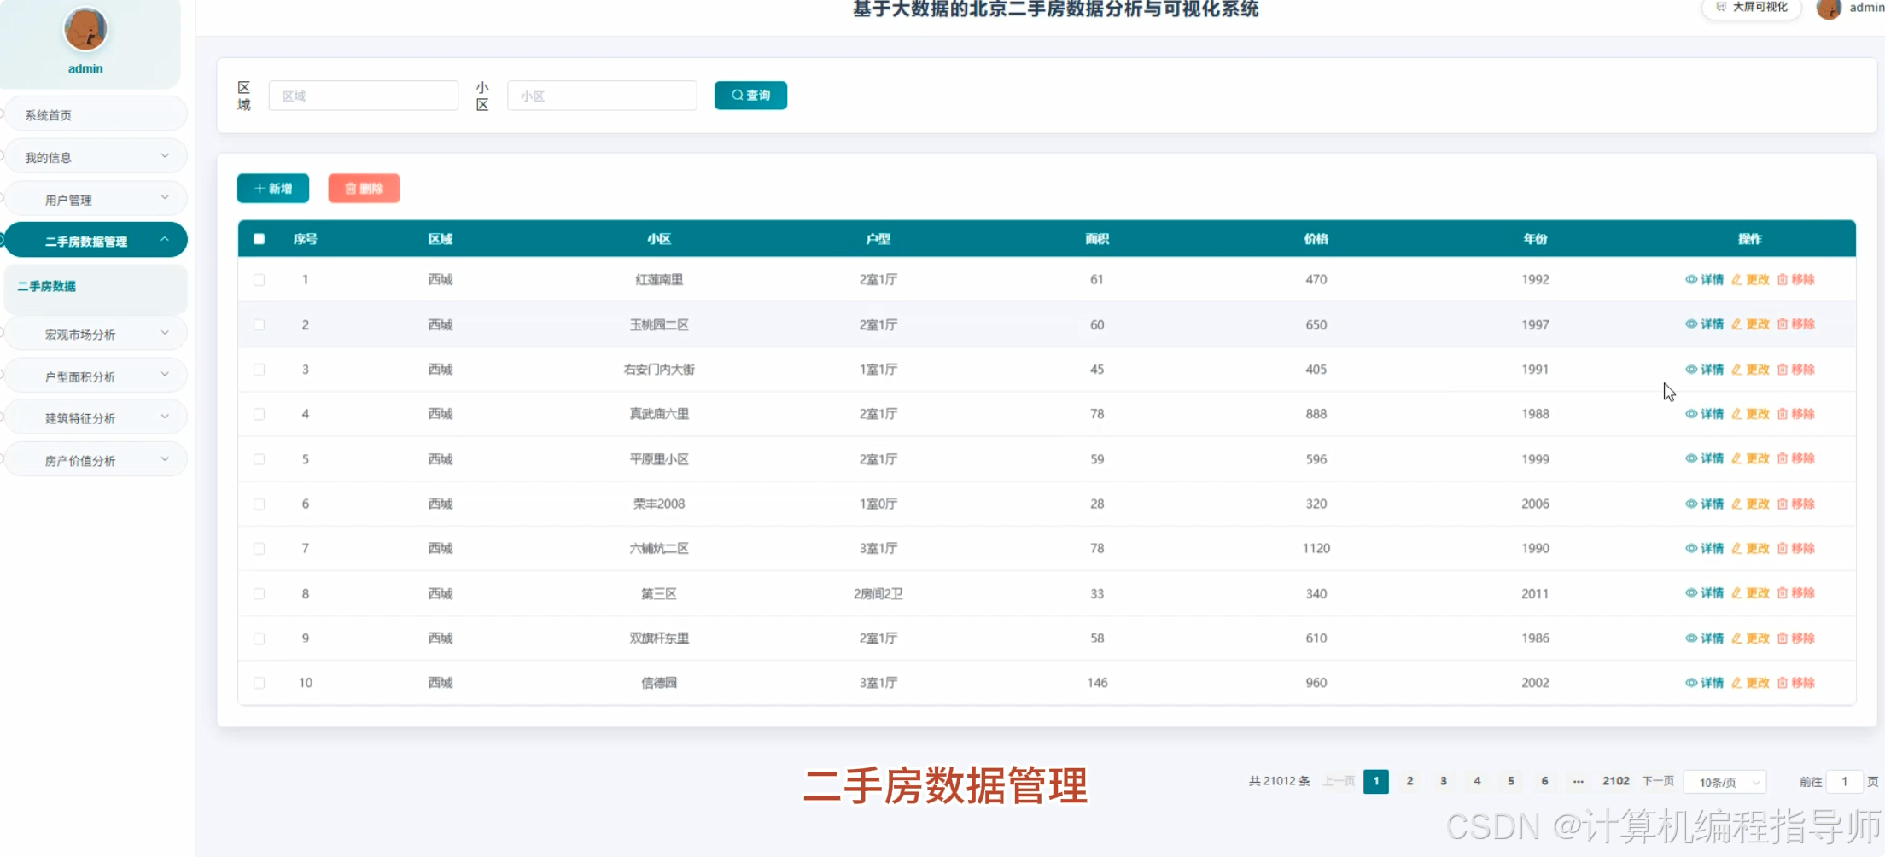The height and width of the screenshot is (857, 1885).
Task: Go to page 2102 in pagination
Action: coord(1615,781)
